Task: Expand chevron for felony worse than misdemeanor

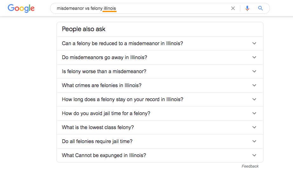Action: [x=254, y=71]
